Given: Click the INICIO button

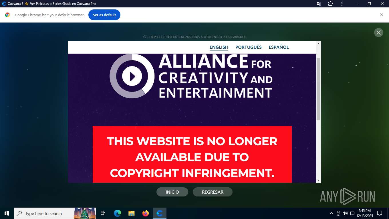Looking at the screenshot, I should pos(172,192).
